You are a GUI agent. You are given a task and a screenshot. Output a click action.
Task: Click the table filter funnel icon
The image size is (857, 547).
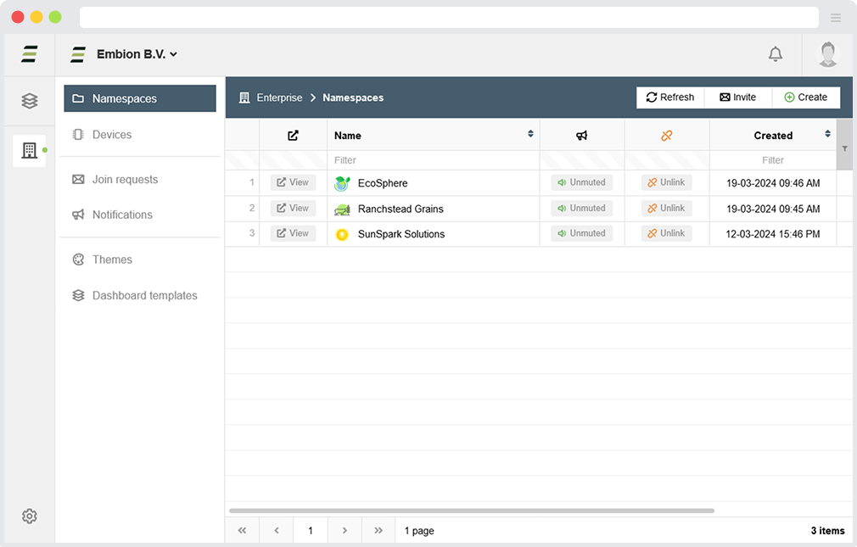pyautogui.click(x=844, y=148)
